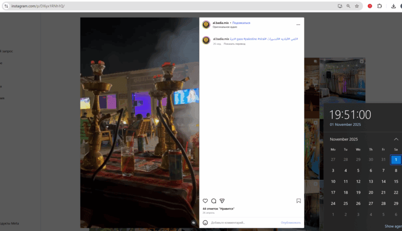Click the Подписаться follow link
This screenshot has height=231, width=402.
tap(241, 23)
